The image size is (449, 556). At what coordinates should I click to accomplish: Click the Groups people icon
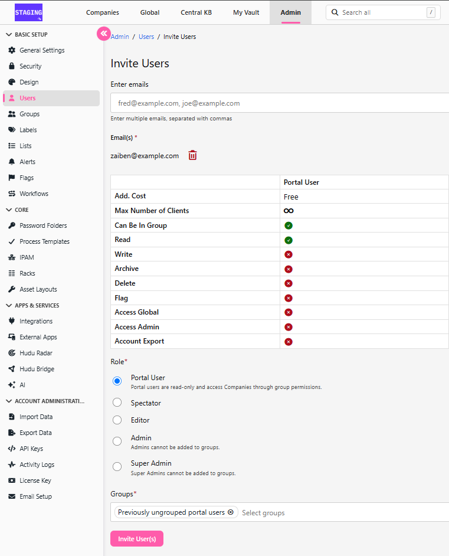click(x=12, y=114)
